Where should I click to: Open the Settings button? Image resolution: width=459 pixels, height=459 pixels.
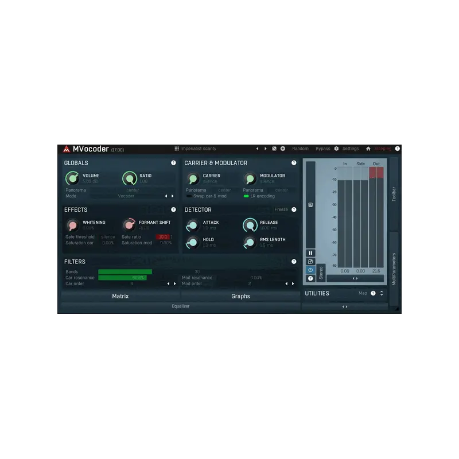(351, 149)
